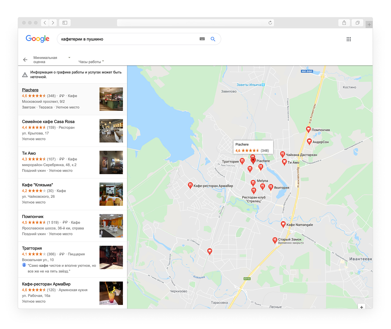
Task: Click the browser share icon
Action: [344, 23]
